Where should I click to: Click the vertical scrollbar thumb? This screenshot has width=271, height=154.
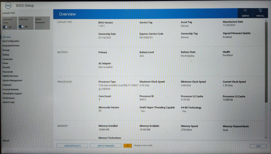[266, 62]
